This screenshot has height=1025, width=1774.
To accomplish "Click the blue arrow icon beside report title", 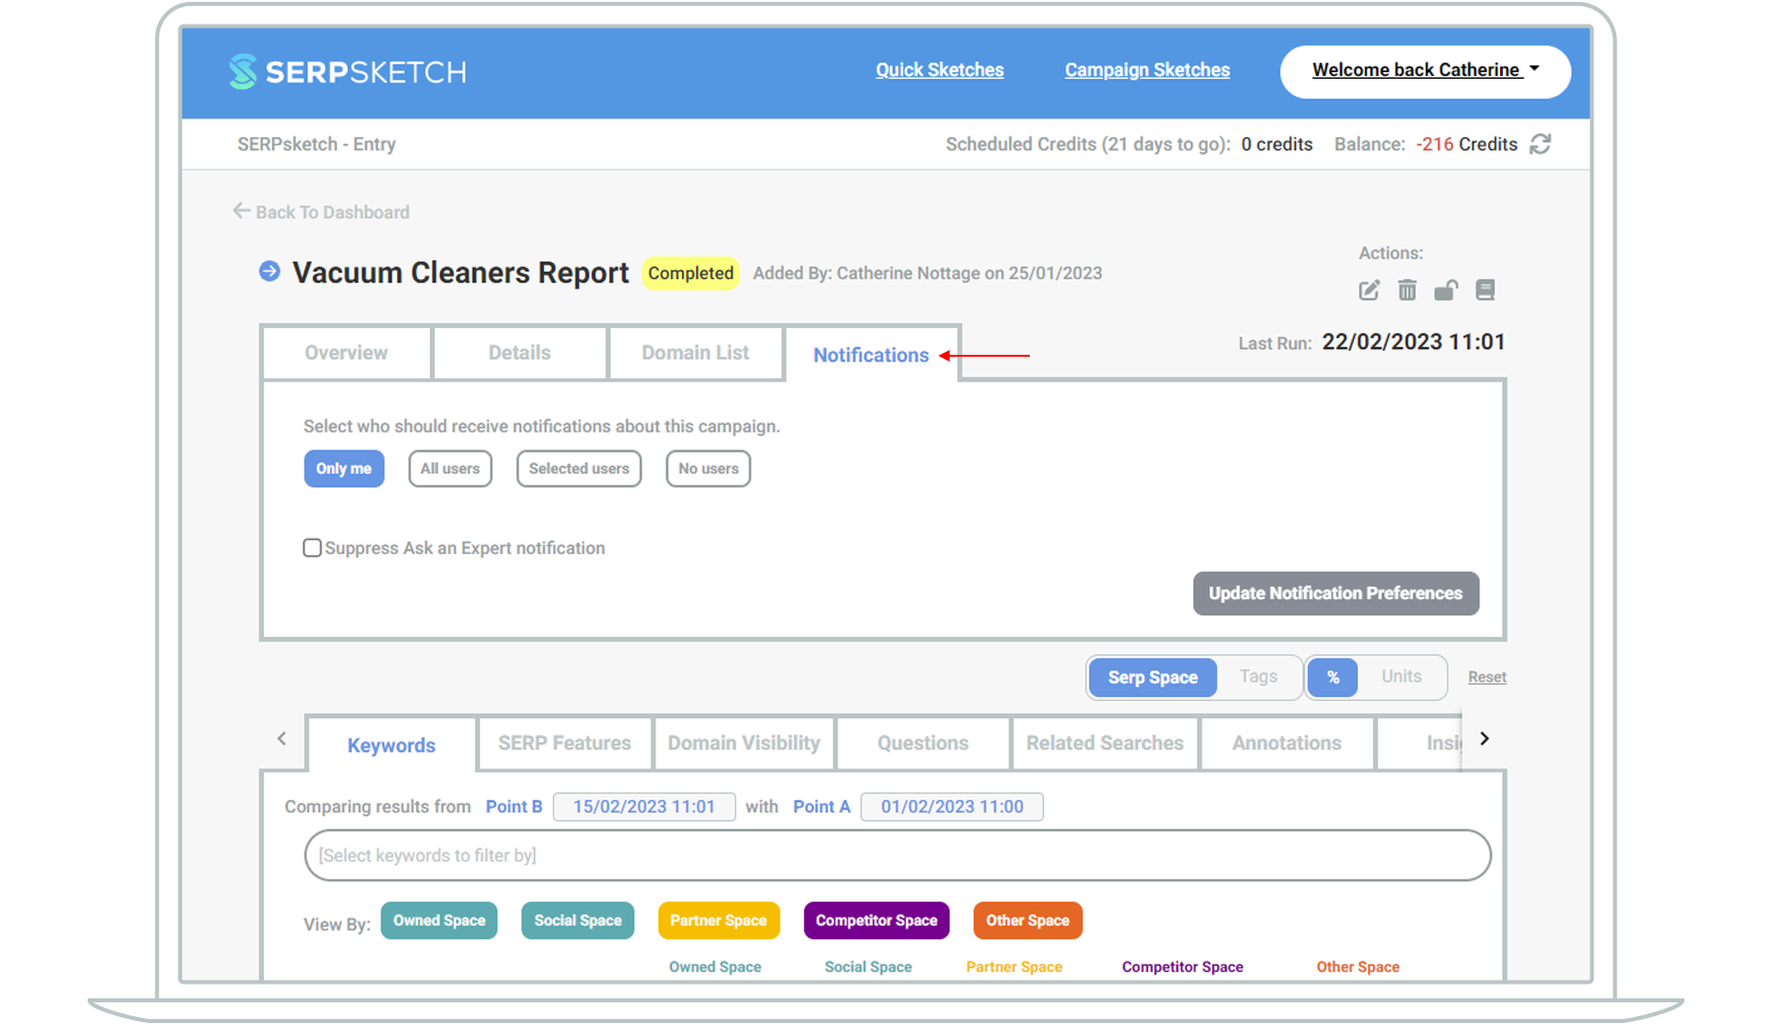I will tap(269, 271).
